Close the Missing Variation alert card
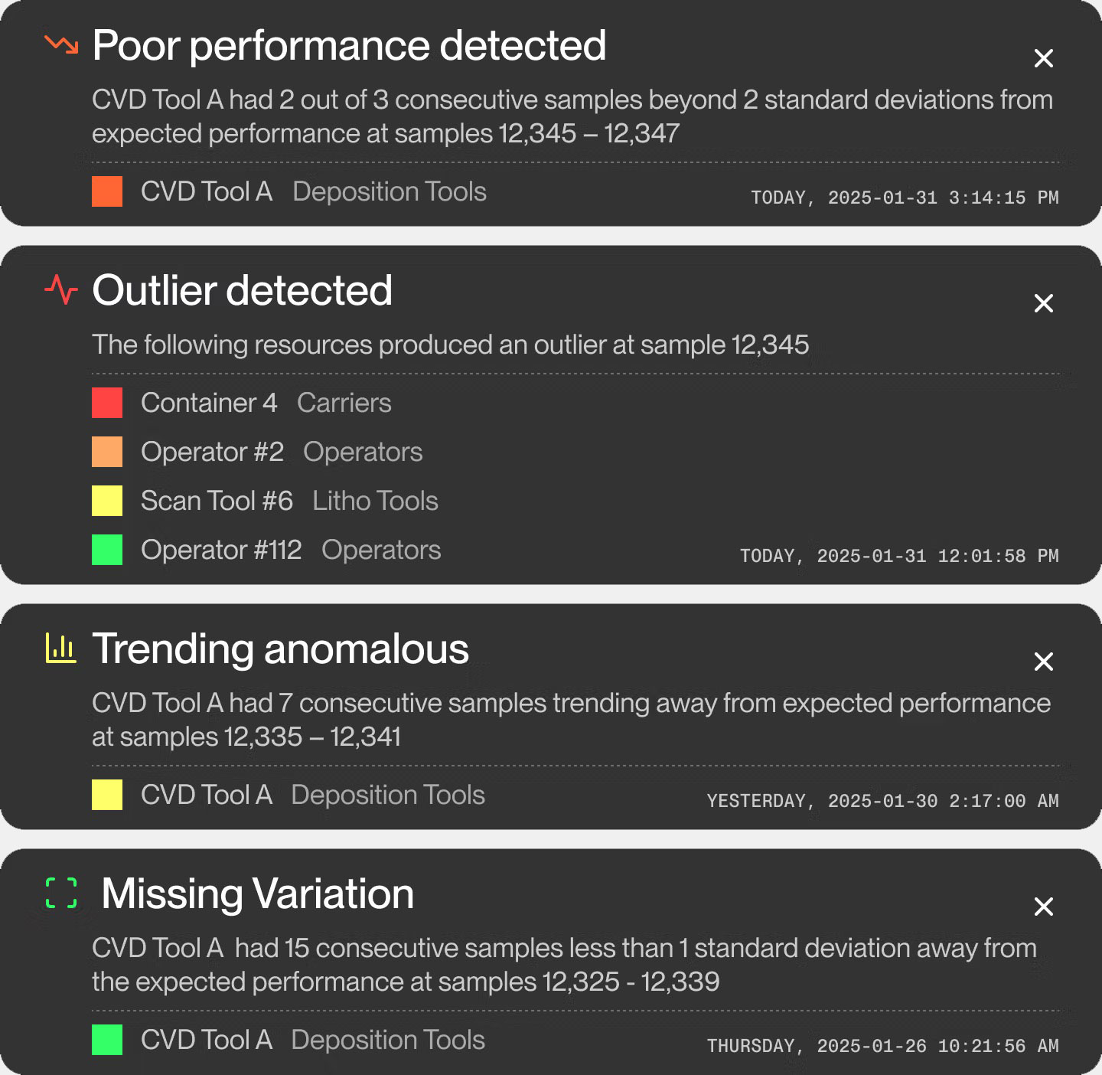This screenshot has height=1075, width=1102. tap(1044, 907)
